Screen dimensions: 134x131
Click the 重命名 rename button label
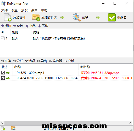click(122, 18)
